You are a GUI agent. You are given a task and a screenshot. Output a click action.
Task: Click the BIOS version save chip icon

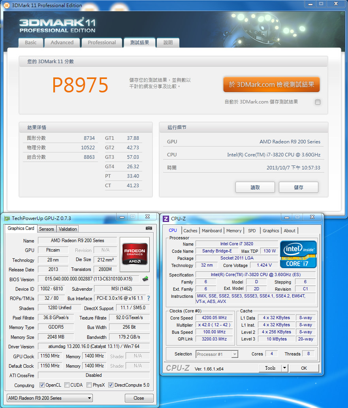click(x=145, y=279)
